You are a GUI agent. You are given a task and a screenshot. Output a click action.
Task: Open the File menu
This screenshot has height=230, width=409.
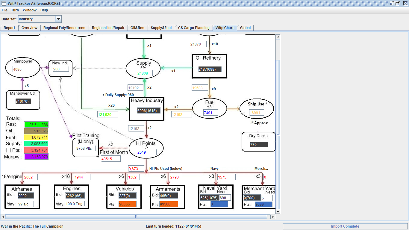(4, 10)
